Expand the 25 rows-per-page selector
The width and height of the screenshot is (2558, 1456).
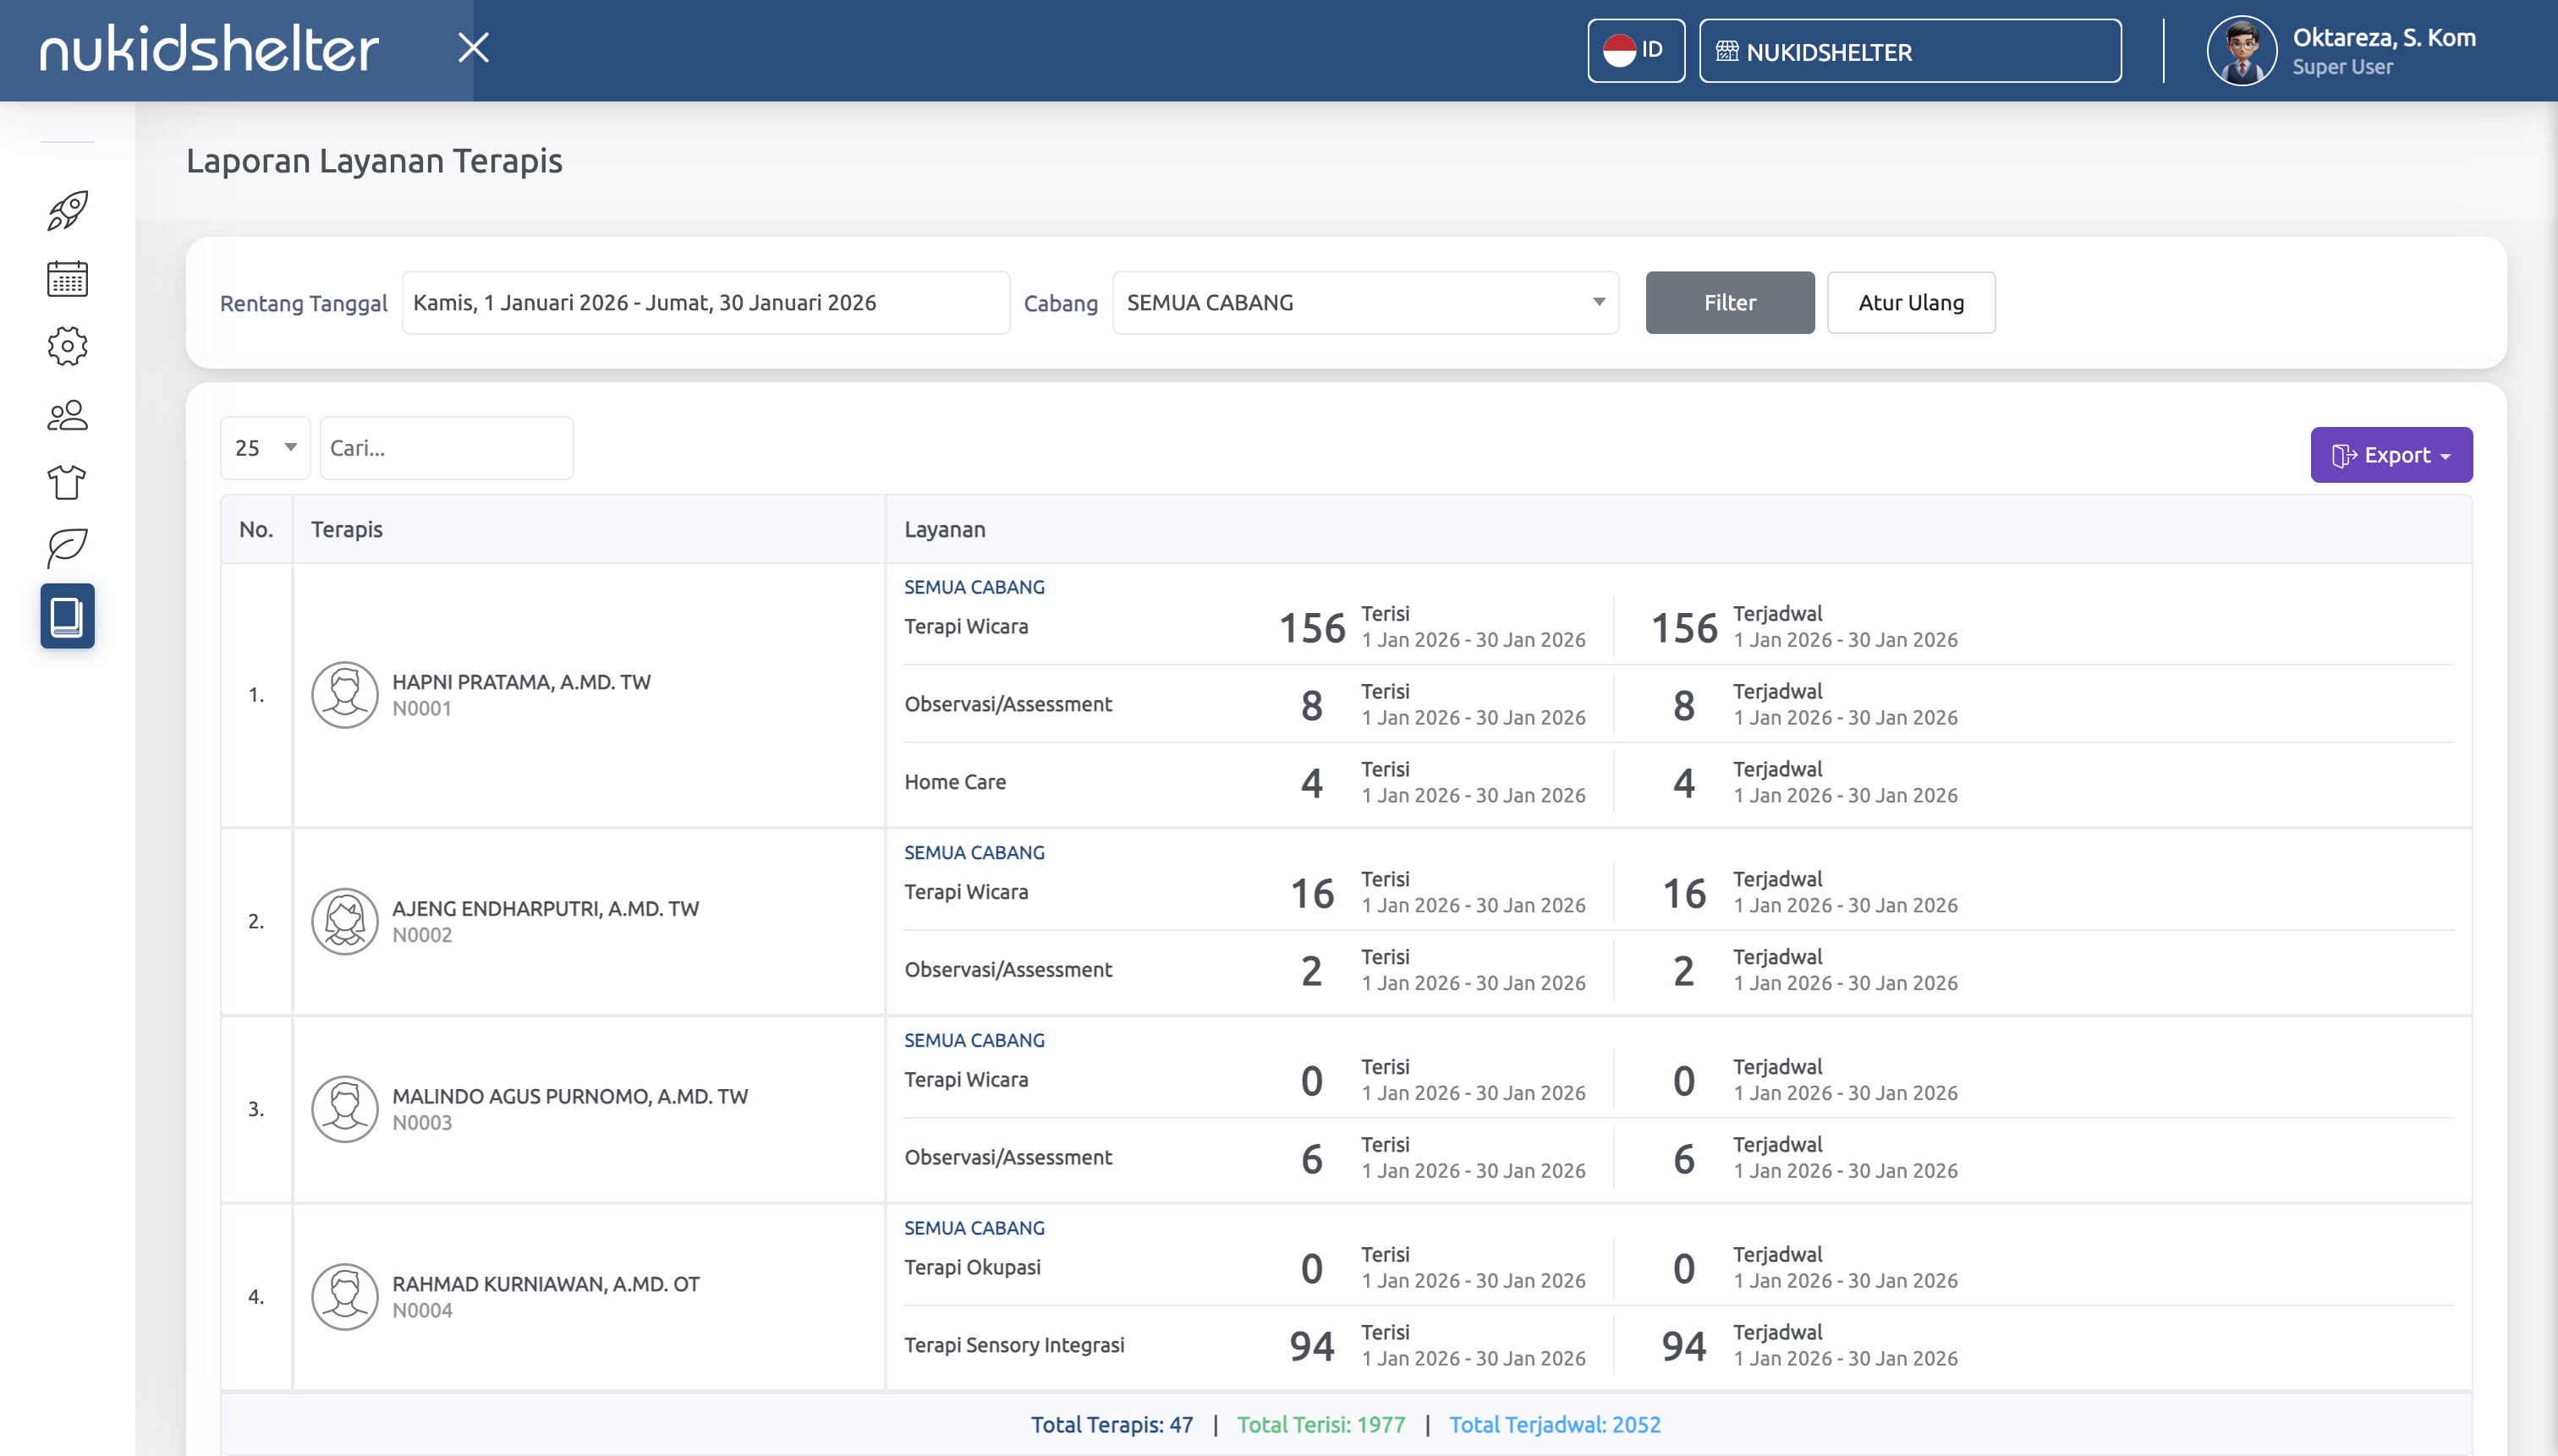click(265, 448)
